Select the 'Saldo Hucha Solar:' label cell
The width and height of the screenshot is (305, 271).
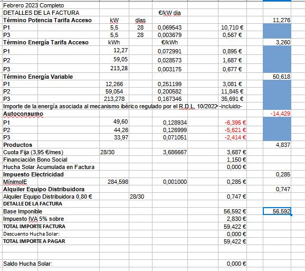pyautogui.click(x=27, y=264)
